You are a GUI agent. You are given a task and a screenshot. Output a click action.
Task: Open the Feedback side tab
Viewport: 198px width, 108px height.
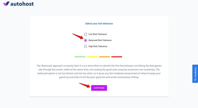click(195, 74)
